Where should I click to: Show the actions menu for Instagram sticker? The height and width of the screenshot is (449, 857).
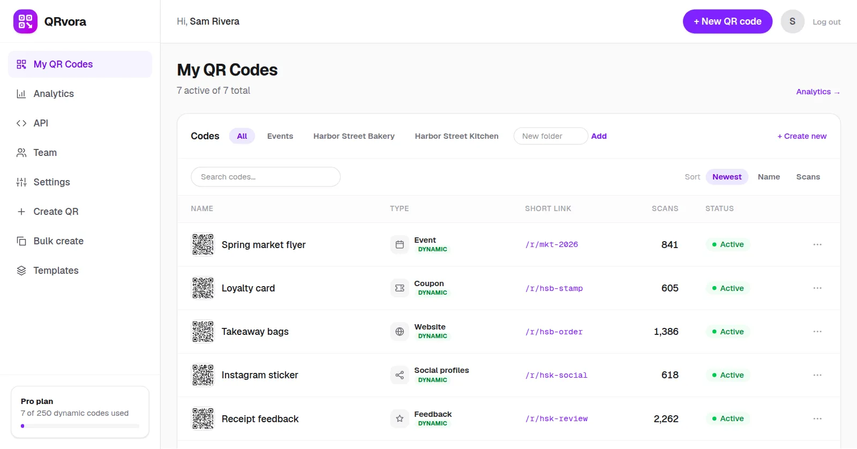[x=817, y=375]
